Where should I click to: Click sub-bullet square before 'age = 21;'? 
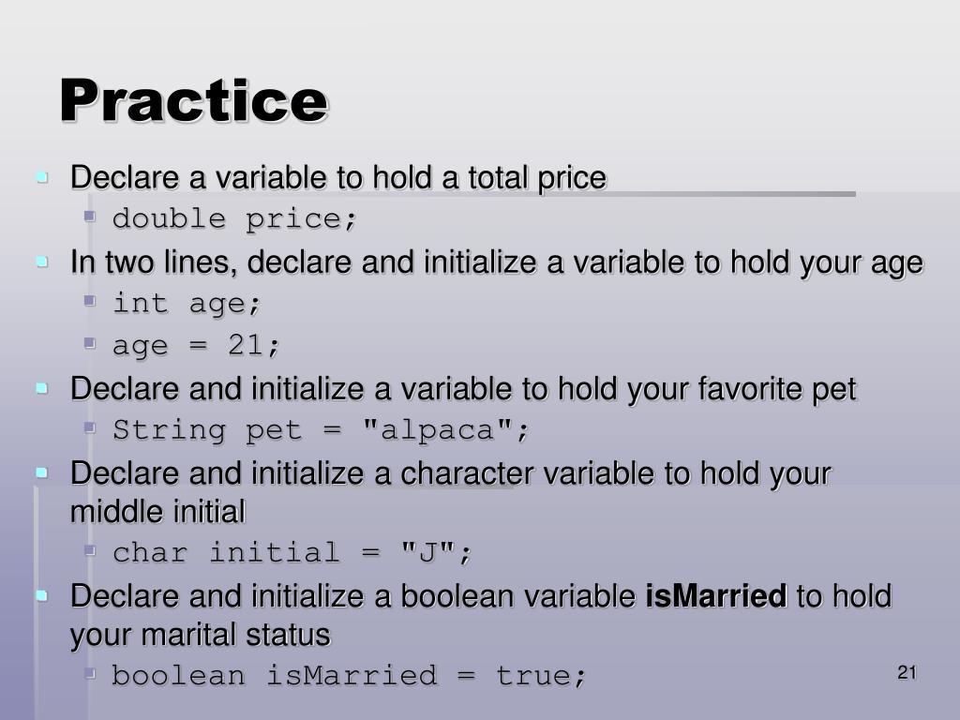coord(90,342)
